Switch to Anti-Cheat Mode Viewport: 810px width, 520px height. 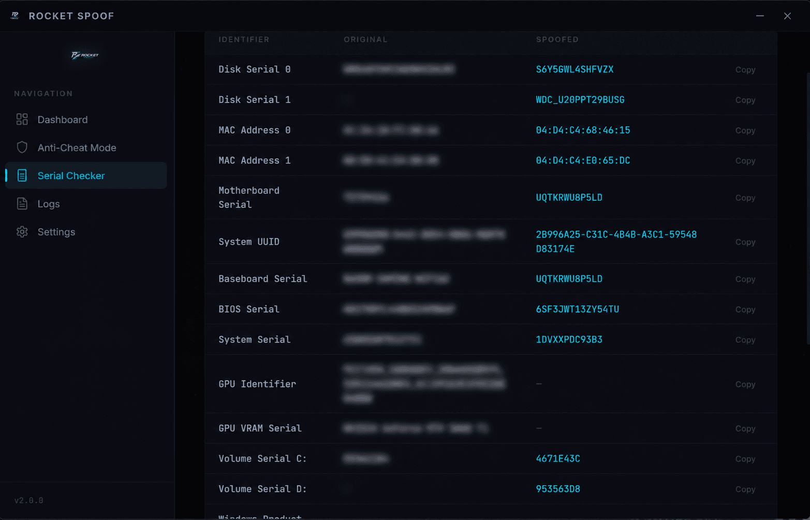86,147
